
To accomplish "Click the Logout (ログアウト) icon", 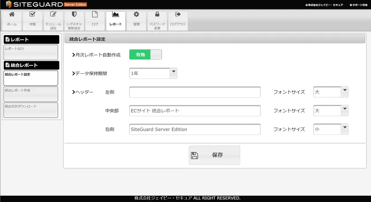I will [178, 15].
